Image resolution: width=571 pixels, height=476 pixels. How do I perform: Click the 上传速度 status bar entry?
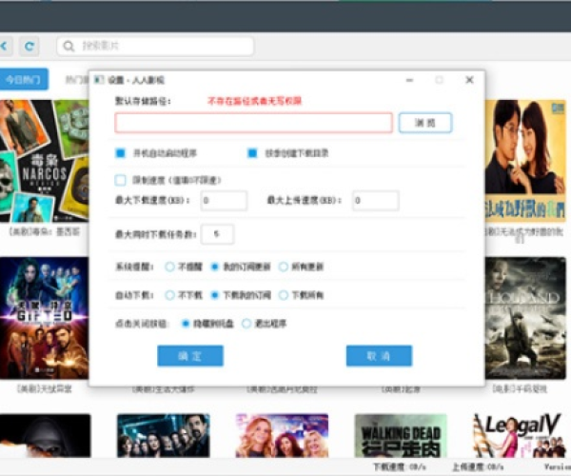point(478,466)
